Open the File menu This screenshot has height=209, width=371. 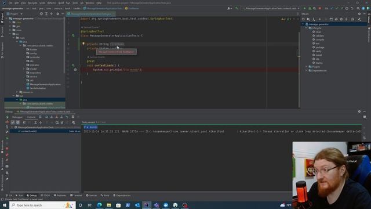point(10,3)
